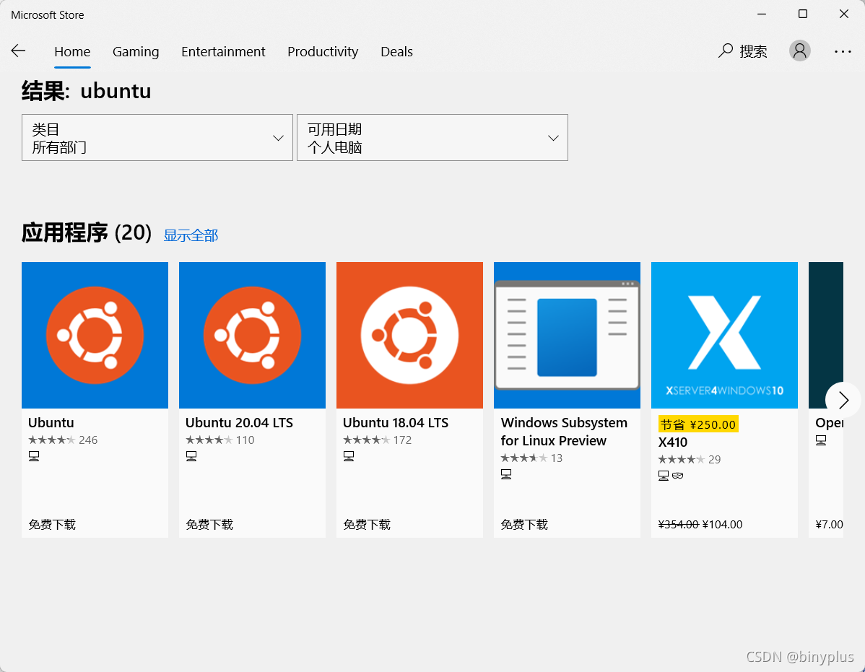Click the Ubuntu 20.04 LTS title
This screenshot has height=672, width=865.
coord(240,423)
